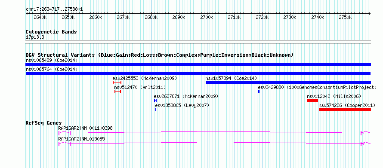Click the Cytogenetic Bands track title
383x168 pixels.
pyautogui.click(x=51, y=32)
